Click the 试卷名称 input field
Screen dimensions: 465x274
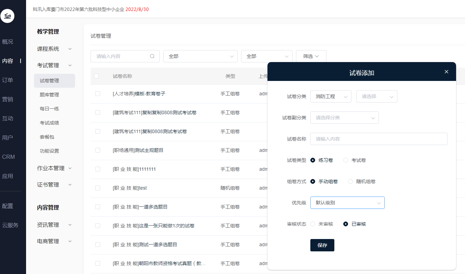click(x=379, y=139)
